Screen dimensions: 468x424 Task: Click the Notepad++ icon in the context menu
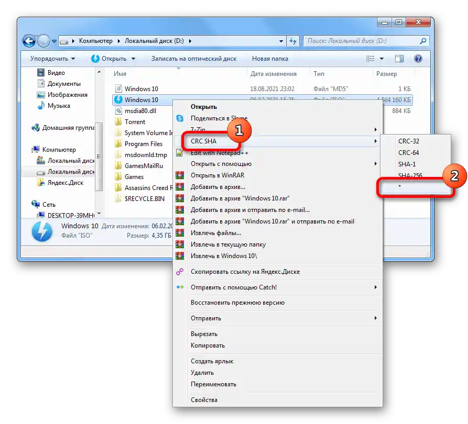(x=179, y=153)
